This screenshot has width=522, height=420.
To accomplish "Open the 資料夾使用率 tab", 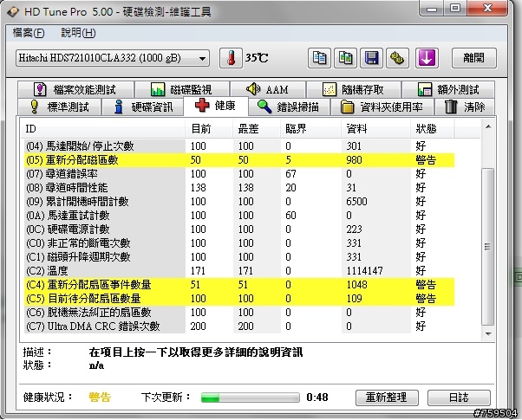I will click(382, 107).
